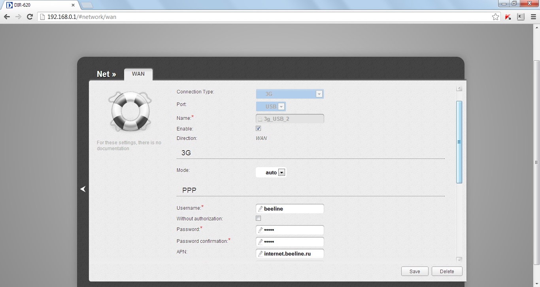Open a new browser tab

point(87,5)
